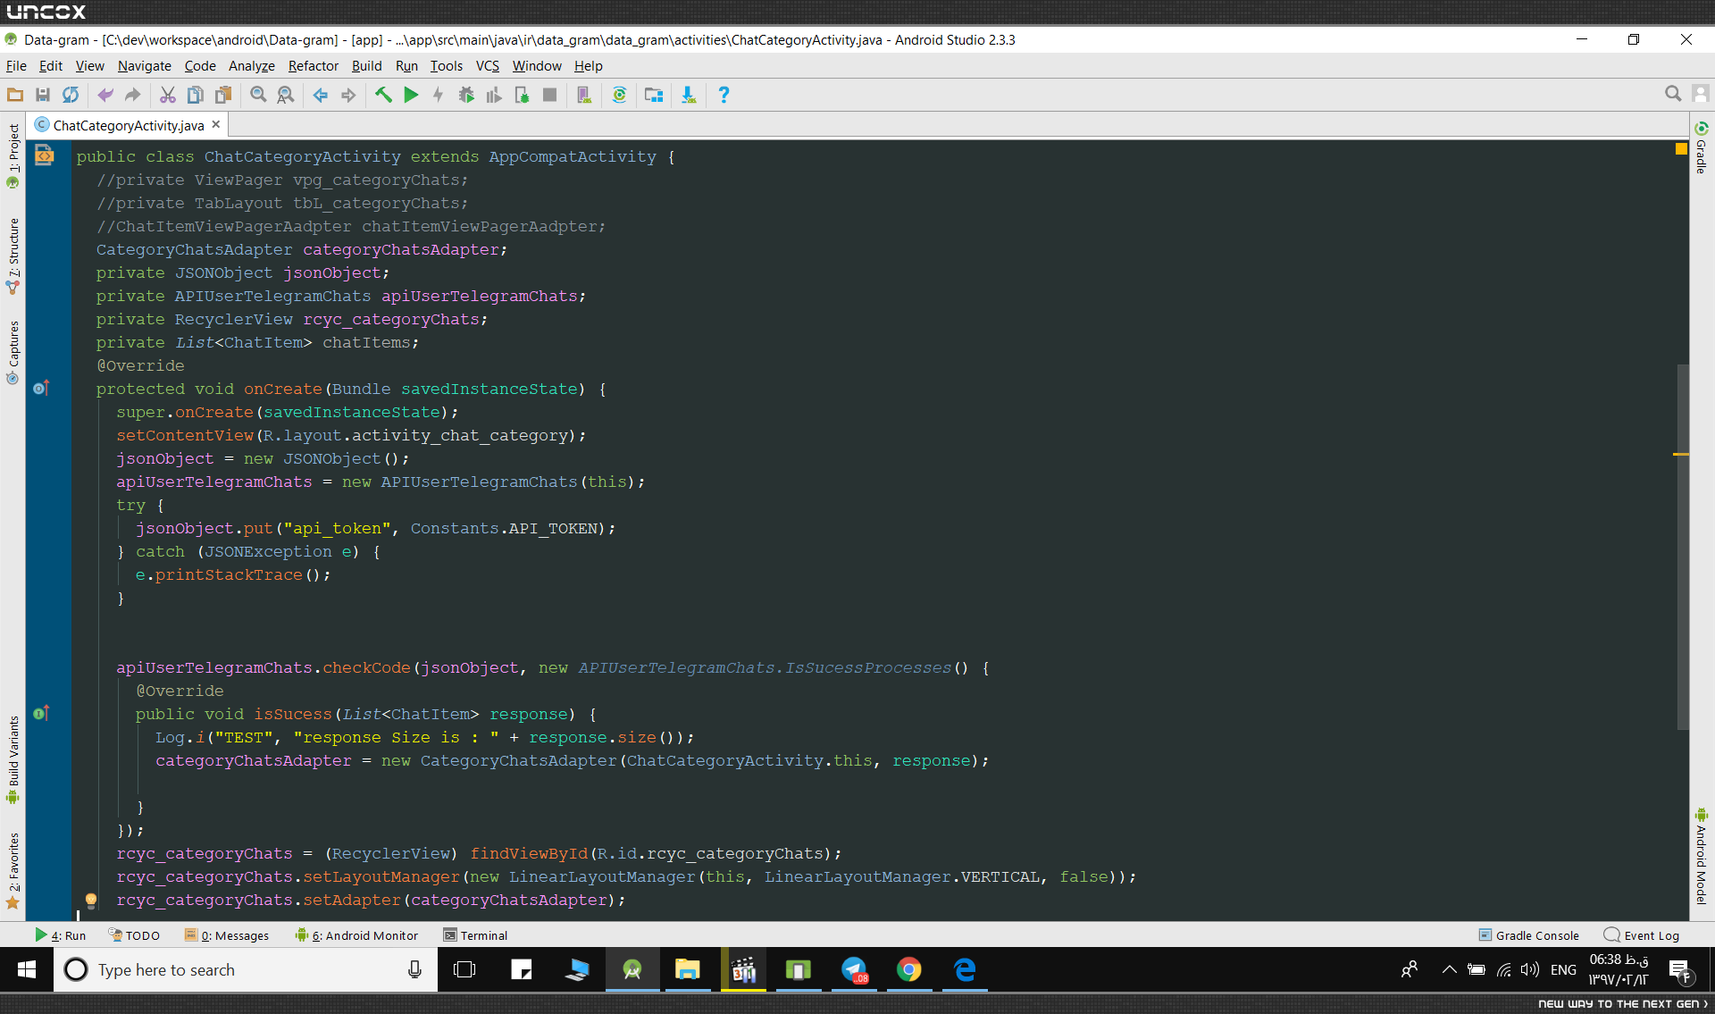Click the Cut scissors icon
Screen dimensions: 1715x1014
168,95
